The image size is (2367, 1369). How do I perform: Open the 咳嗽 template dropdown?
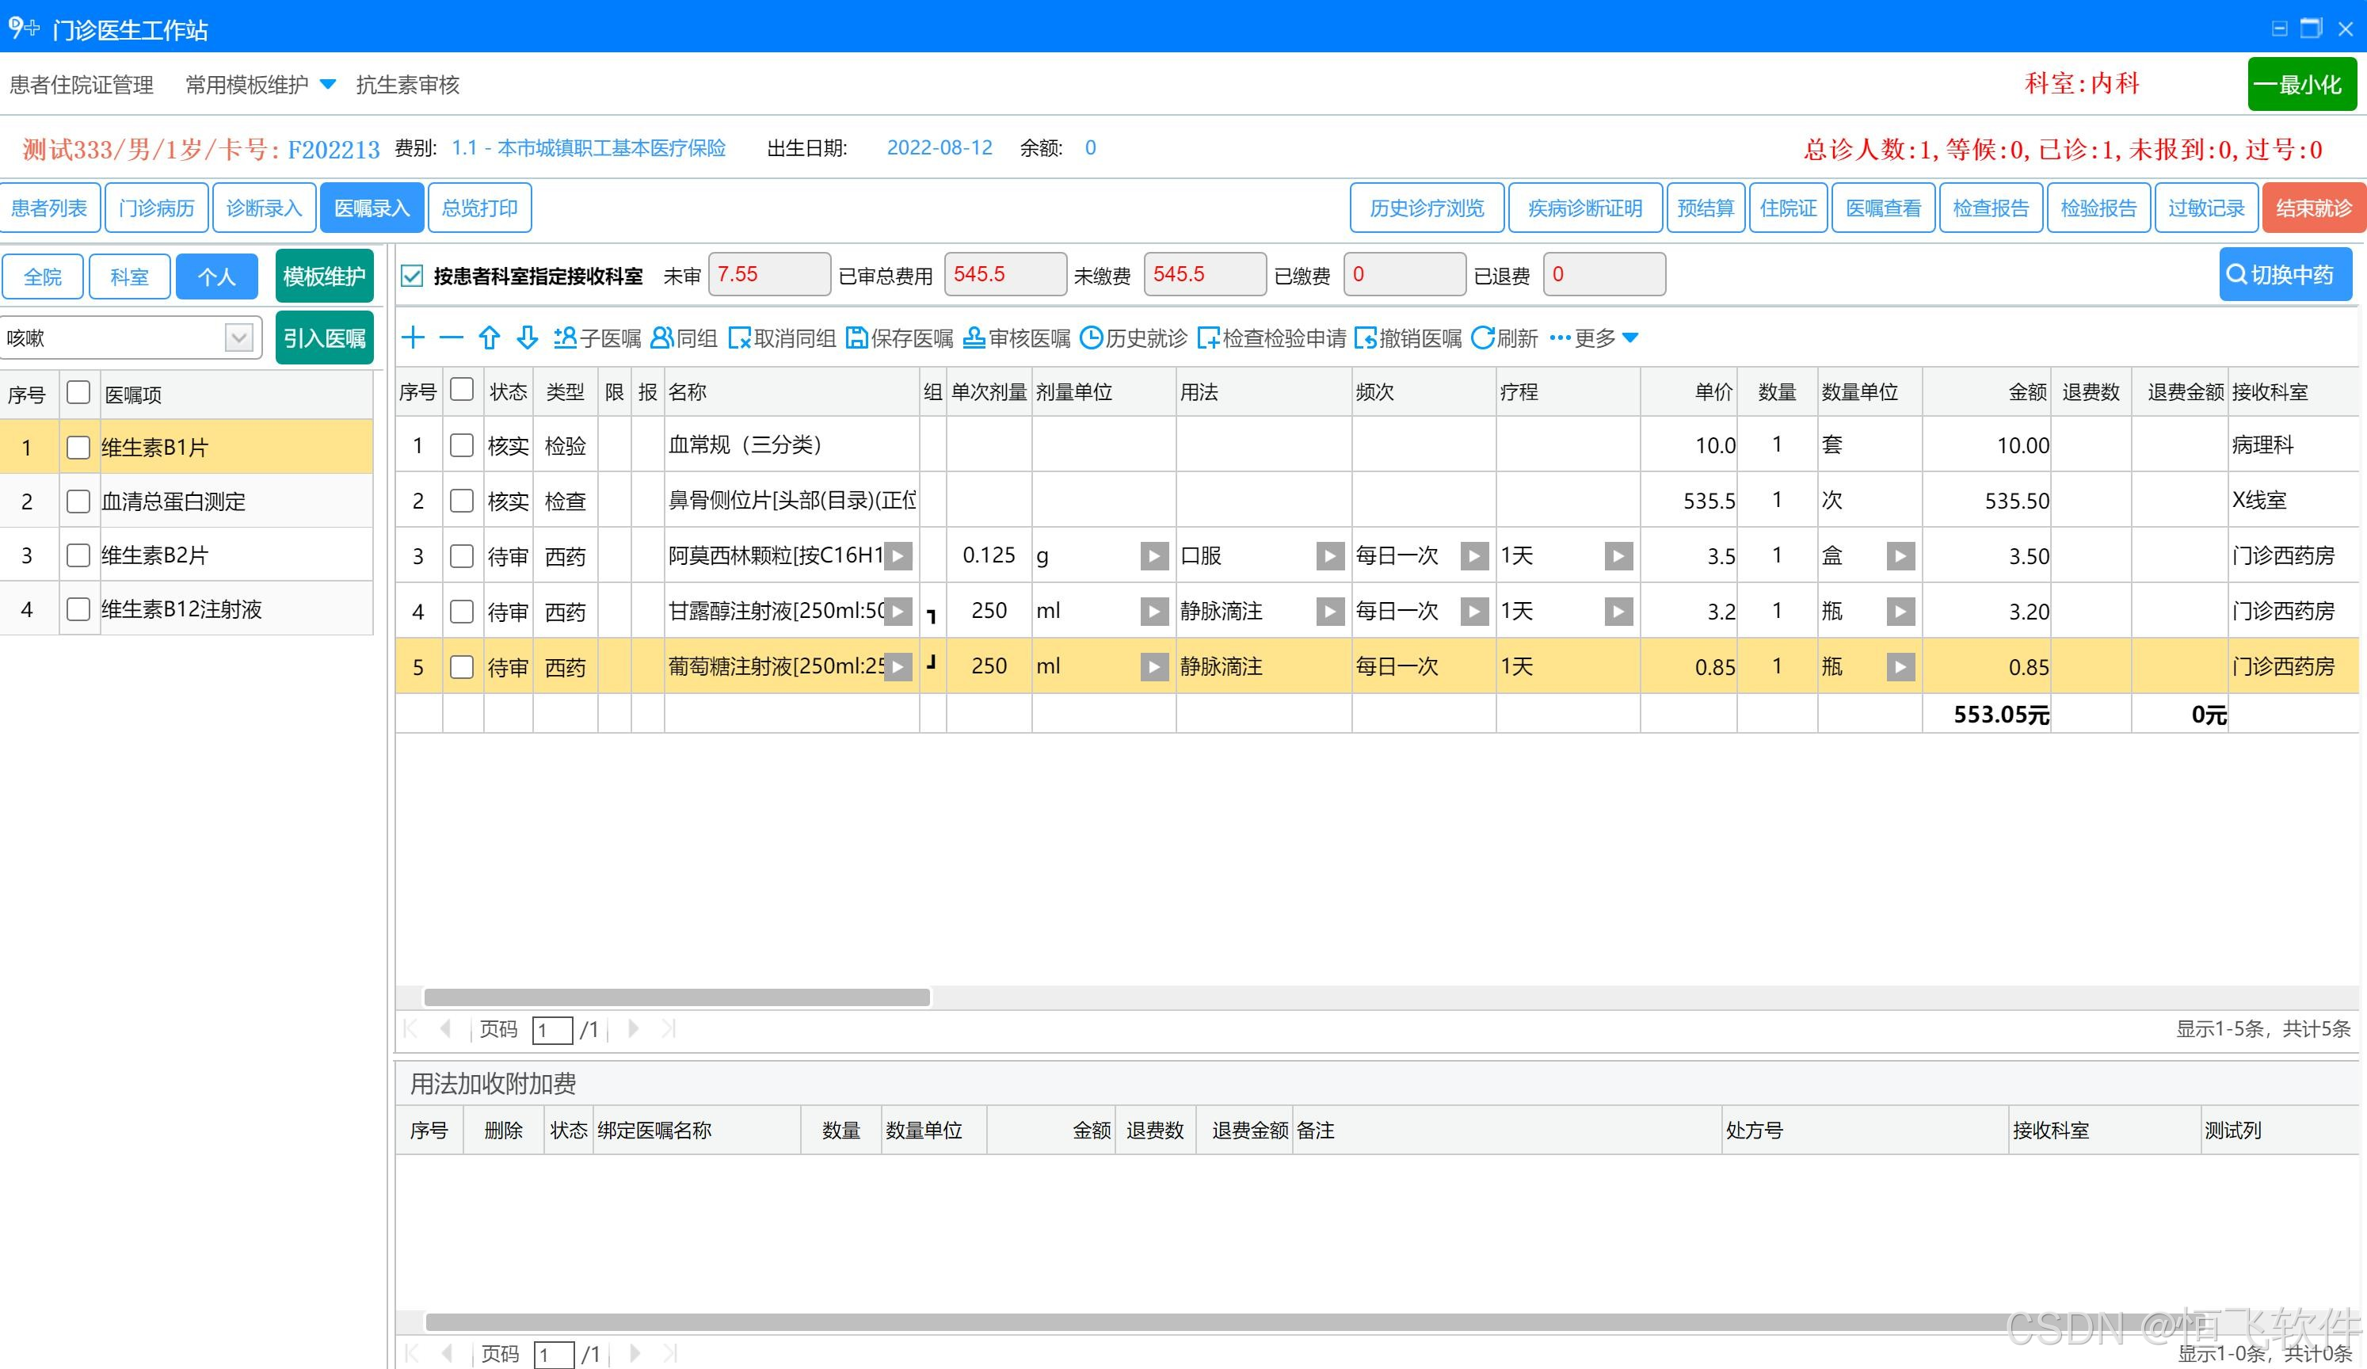(x=238, y=337)
